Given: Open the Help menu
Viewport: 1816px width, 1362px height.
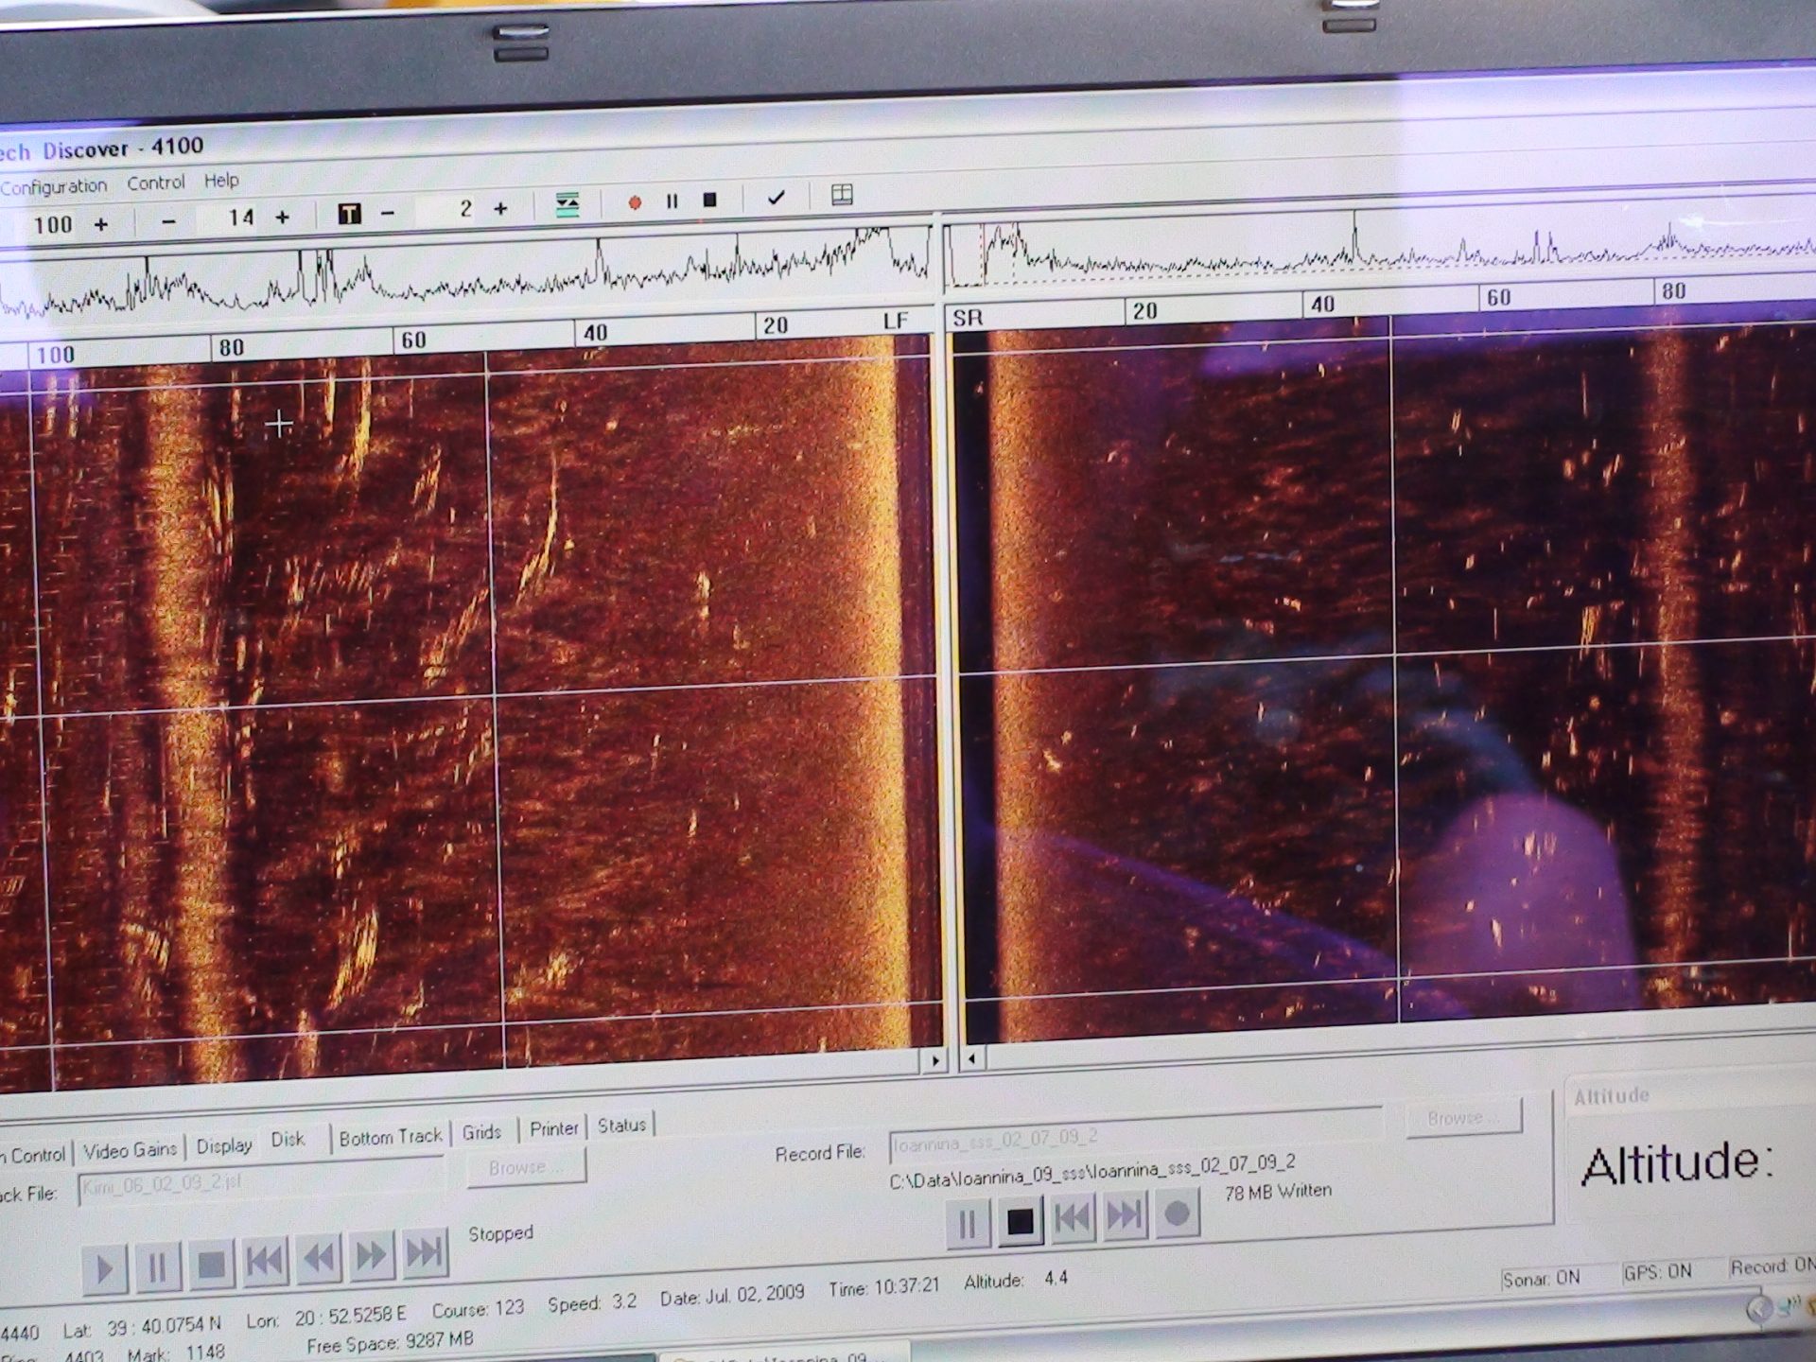Looking at the screenshot, I should coord(221,180).
